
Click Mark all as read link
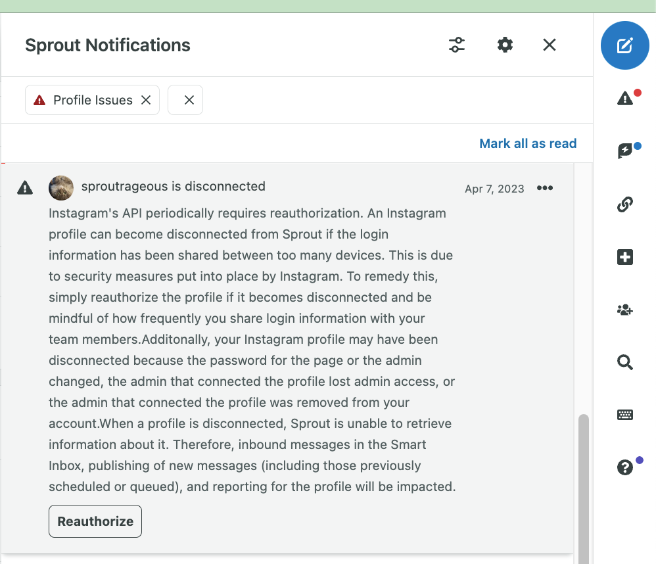coord(528,143)
